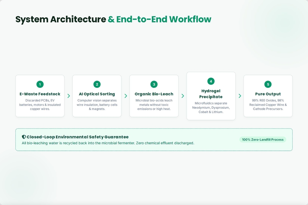Viewport: 308px width, 205px height.
Task: Select the Pure Output card title
Action: click(268, 94)
